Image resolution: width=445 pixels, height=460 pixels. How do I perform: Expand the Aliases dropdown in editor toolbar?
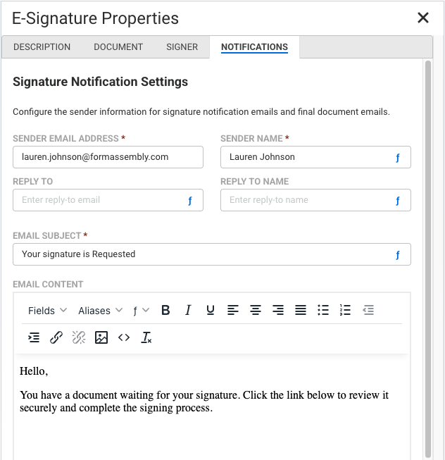100,311
